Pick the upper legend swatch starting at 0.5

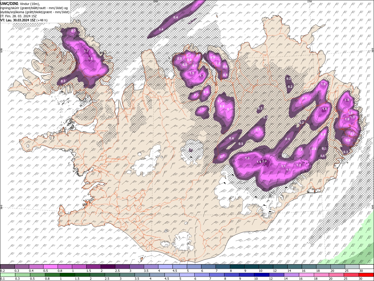click(50, 267)
